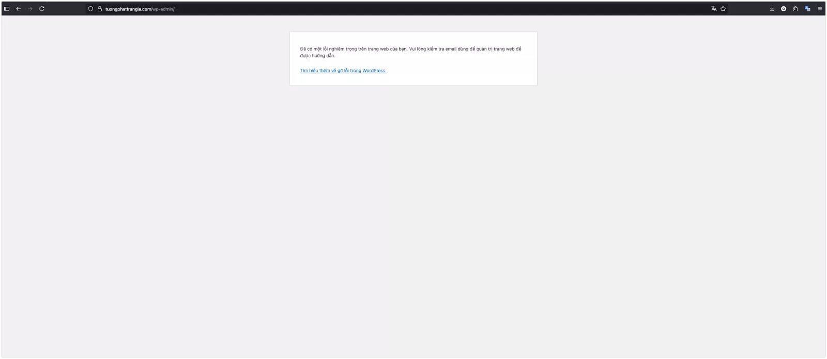Bookmark this page with the star

point(723,9)
